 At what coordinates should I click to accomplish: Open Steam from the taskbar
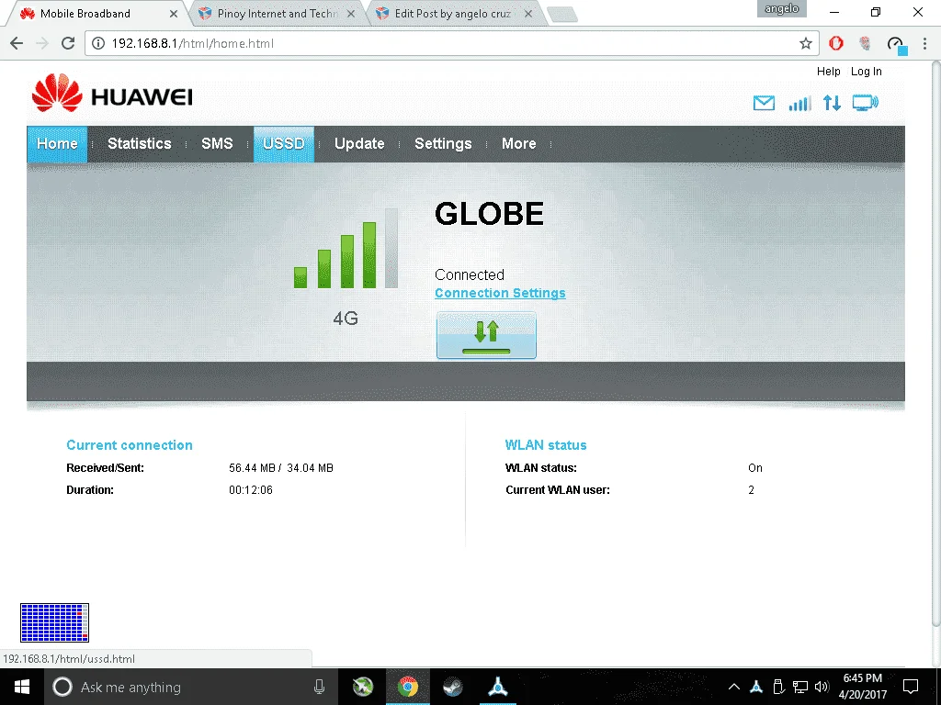point(452,687)
